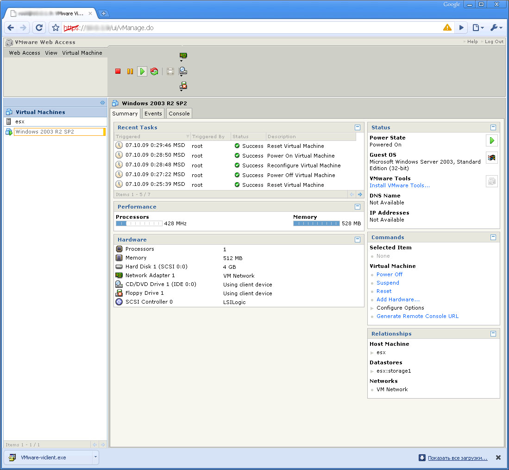This screenshot has height=470, width=509.
Task: Click the Power Off command link
Action: [x=389, y=274]
